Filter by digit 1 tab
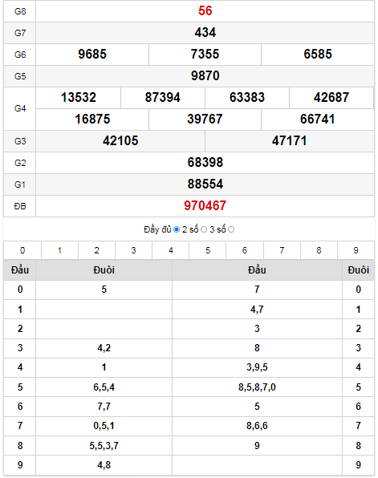378x478 pixels. [59, 250]
